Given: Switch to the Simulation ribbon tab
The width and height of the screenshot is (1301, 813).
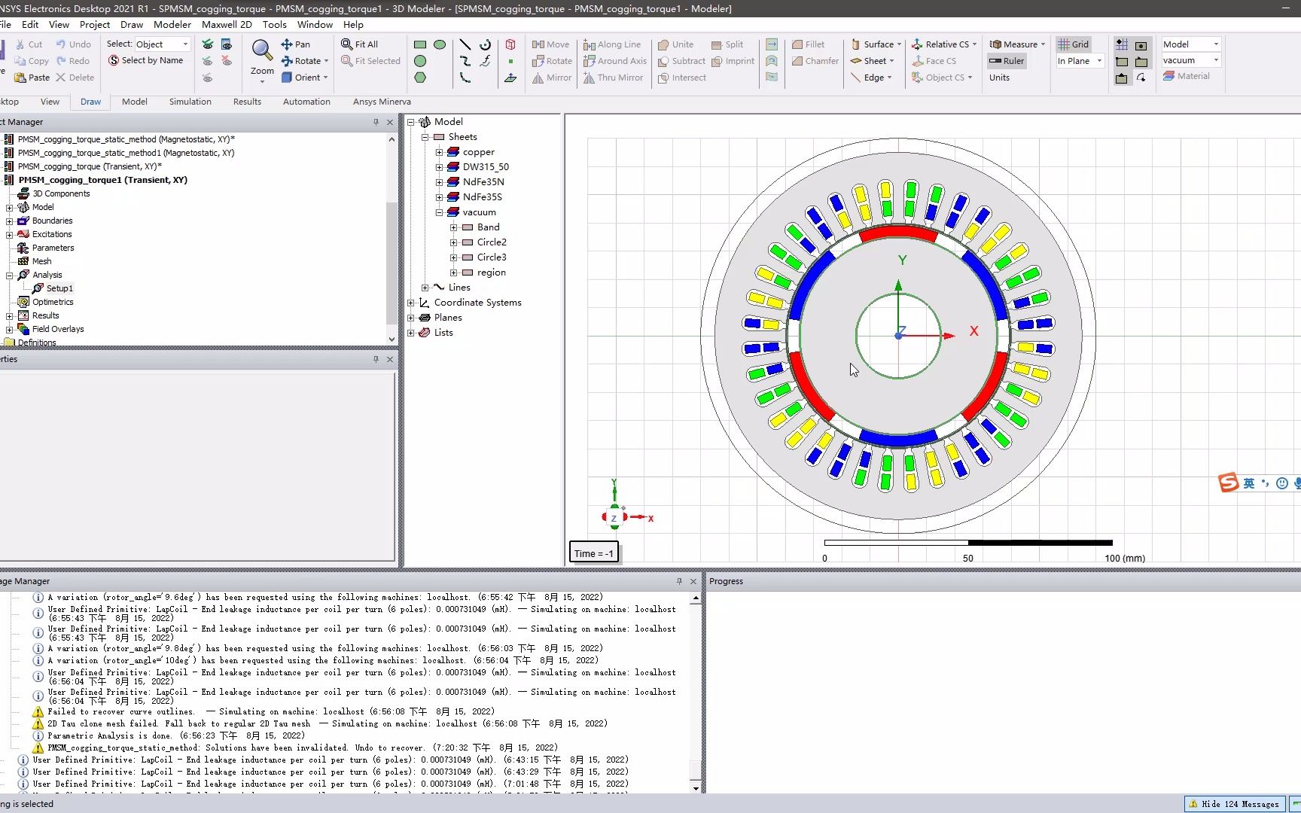Looking at the screenshot, I should [x=190, y=102].
